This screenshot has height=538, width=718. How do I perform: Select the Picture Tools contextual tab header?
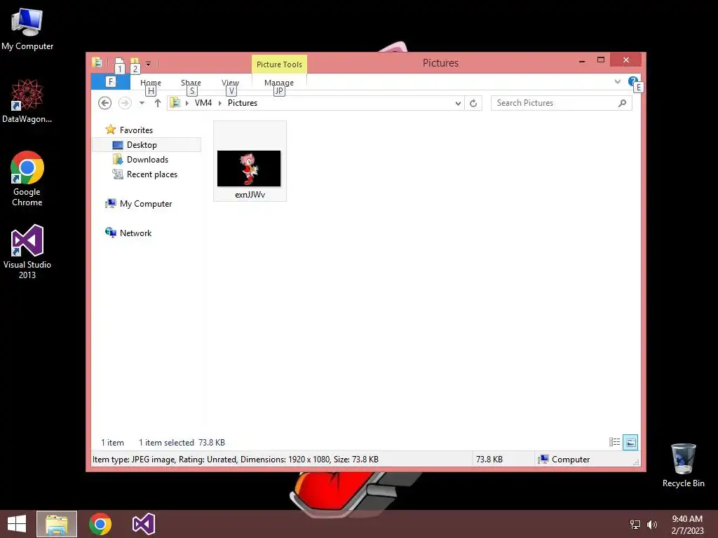279,64
